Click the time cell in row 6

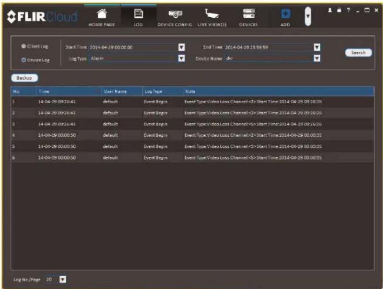tap(57, 158)
